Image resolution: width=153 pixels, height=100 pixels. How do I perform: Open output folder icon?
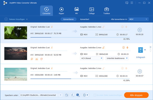(x=67, y=95)
